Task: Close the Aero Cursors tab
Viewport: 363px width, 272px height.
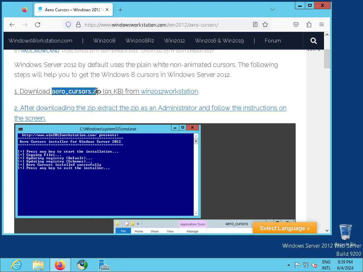Action: (x=107, y=10)
